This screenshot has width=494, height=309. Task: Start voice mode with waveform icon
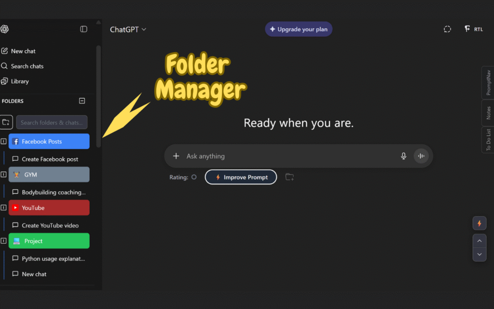pos(421,156)
